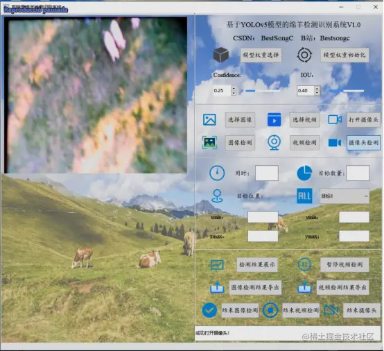384x351 pixels.
Task: Click the 模型权重初始化 button
Action: click(344, 55)
